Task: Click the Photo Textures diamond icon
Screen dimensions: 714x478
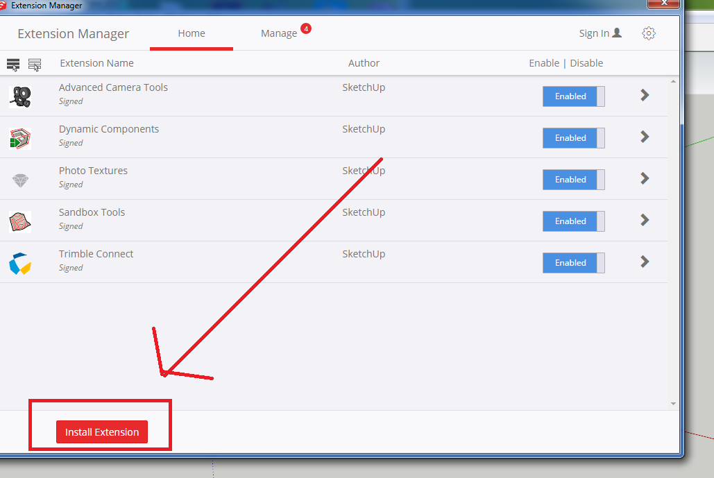Action: (x=19, y=179)
